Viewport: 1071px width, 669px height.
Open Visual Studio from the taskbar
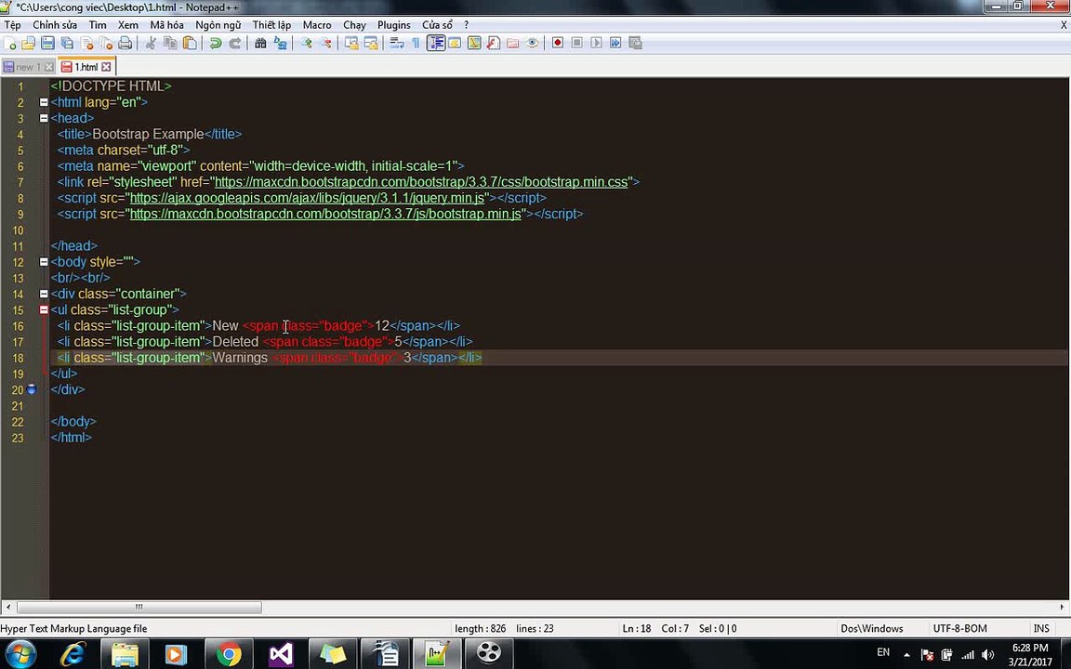click(x=281, y=654)
